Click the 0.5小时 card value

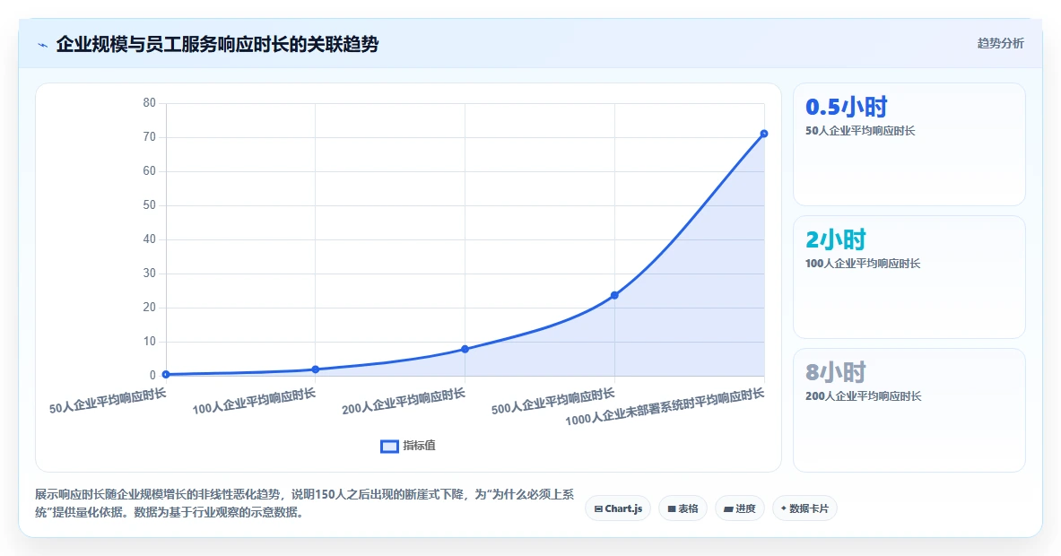[846, 107]
